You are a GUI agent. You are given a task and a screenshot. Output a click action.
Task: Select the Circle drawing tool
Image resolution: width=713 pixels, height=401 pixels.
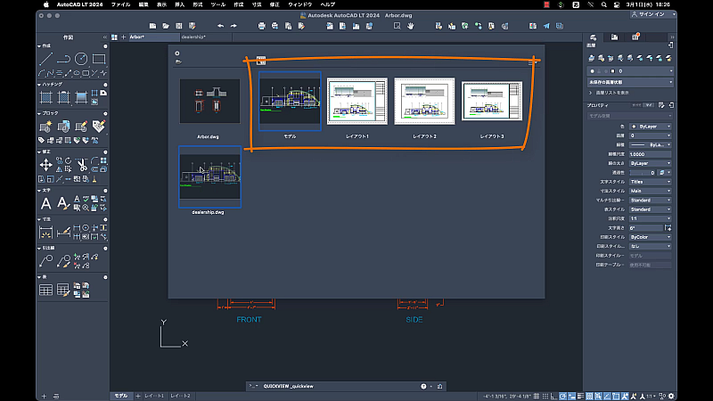coord(81,59)
